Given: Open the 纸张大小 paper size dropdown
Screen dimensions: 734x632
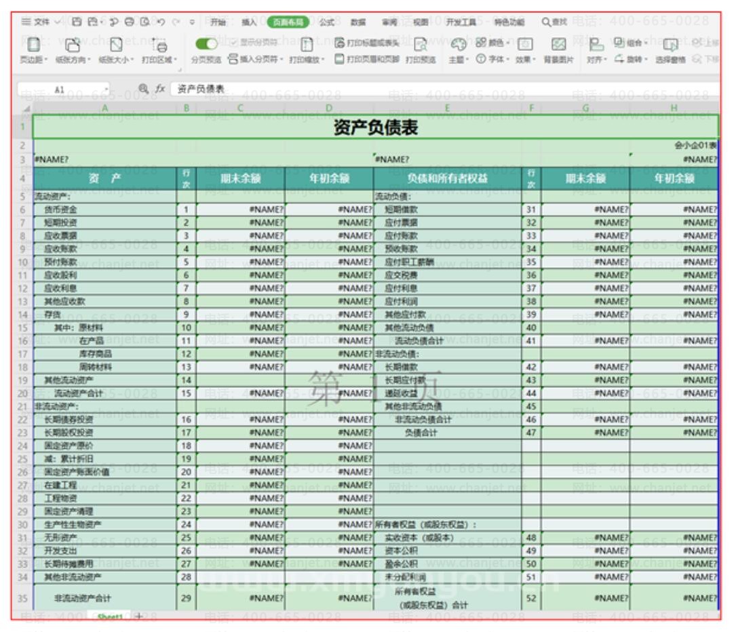Looking at the screenshot, I should 116,51.
